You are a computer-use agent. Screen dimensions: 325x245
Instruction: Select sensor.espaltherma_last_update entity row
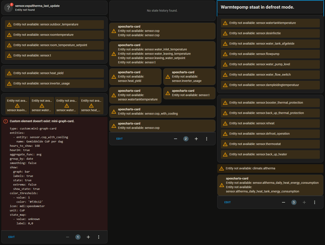click(54, 8)
